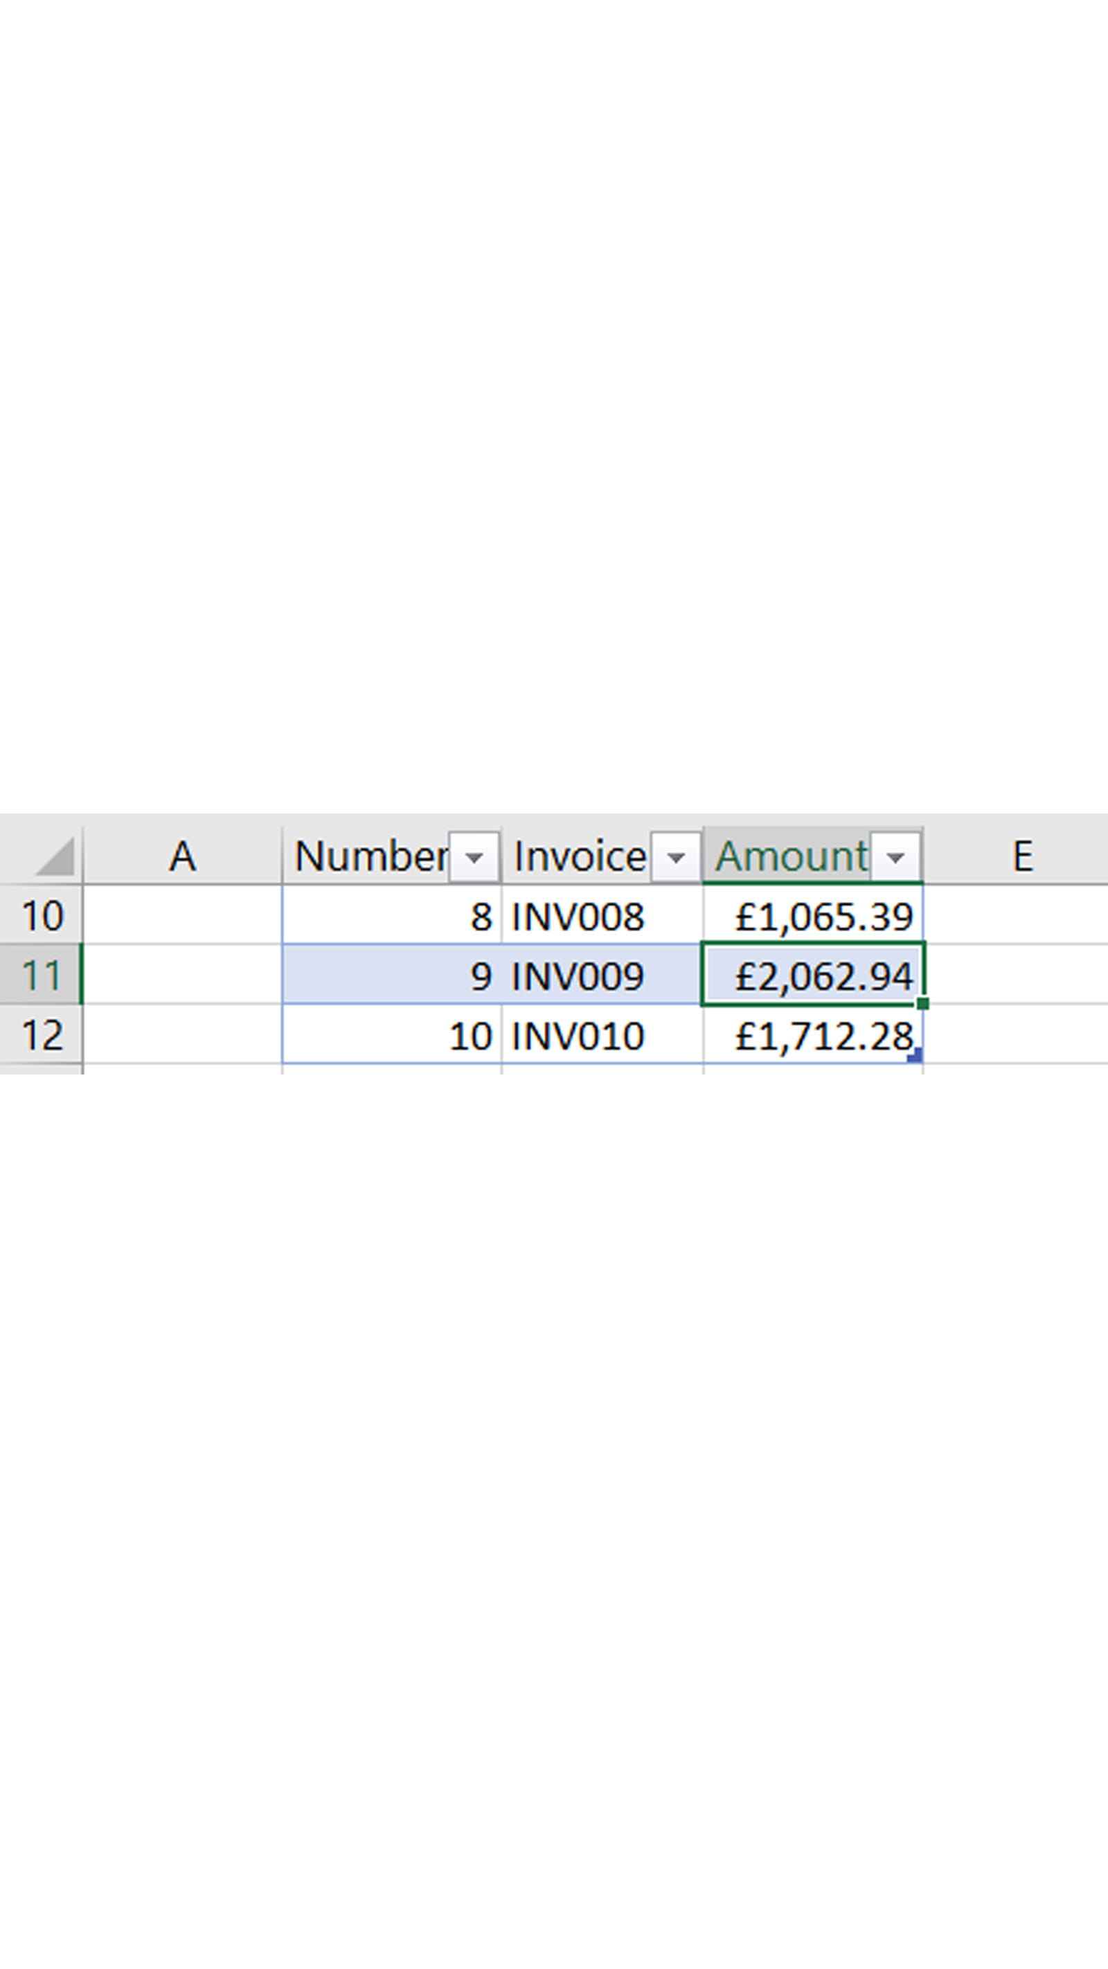
Task: Open the Invoice column filter dropdown
Action: pos(675,858)
